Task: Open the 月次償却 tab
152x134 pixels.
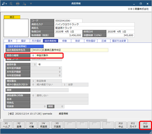Action: 36,41
